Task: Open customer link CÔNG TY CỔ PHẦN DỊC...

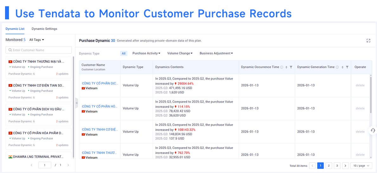Action: 100,83
